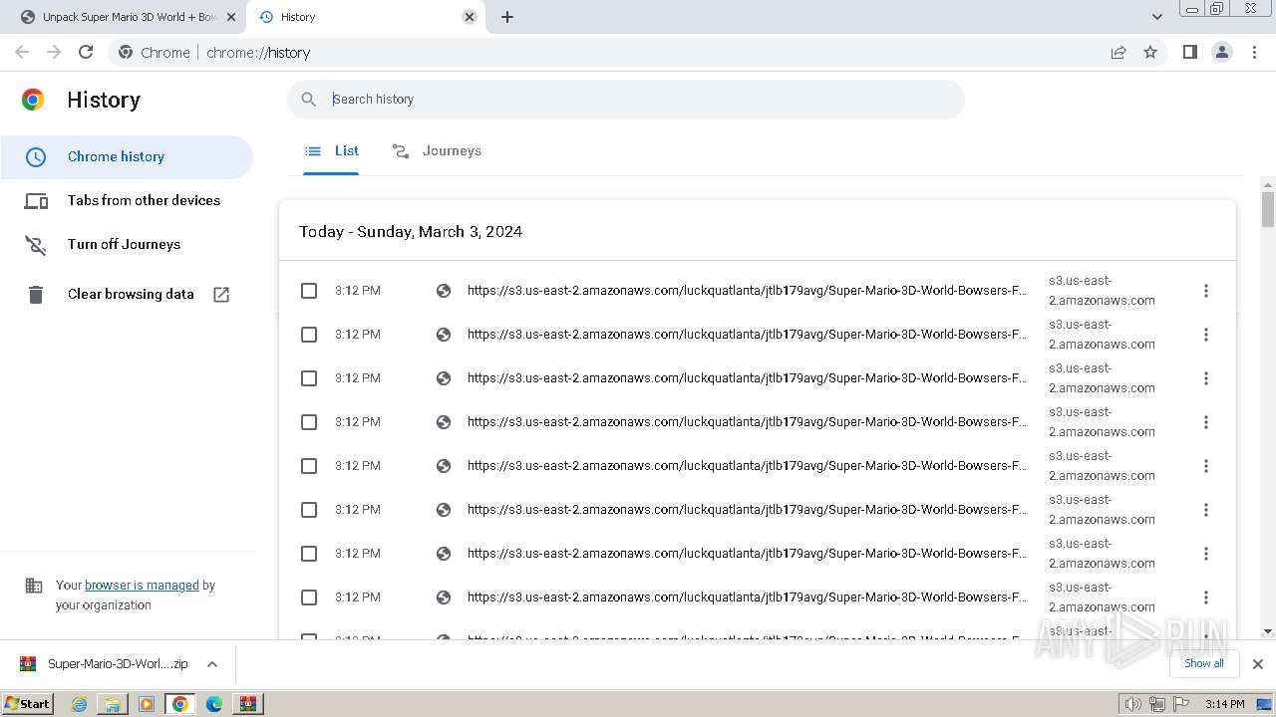
Task: Go back to the previous page
Action: click(22, 52)
